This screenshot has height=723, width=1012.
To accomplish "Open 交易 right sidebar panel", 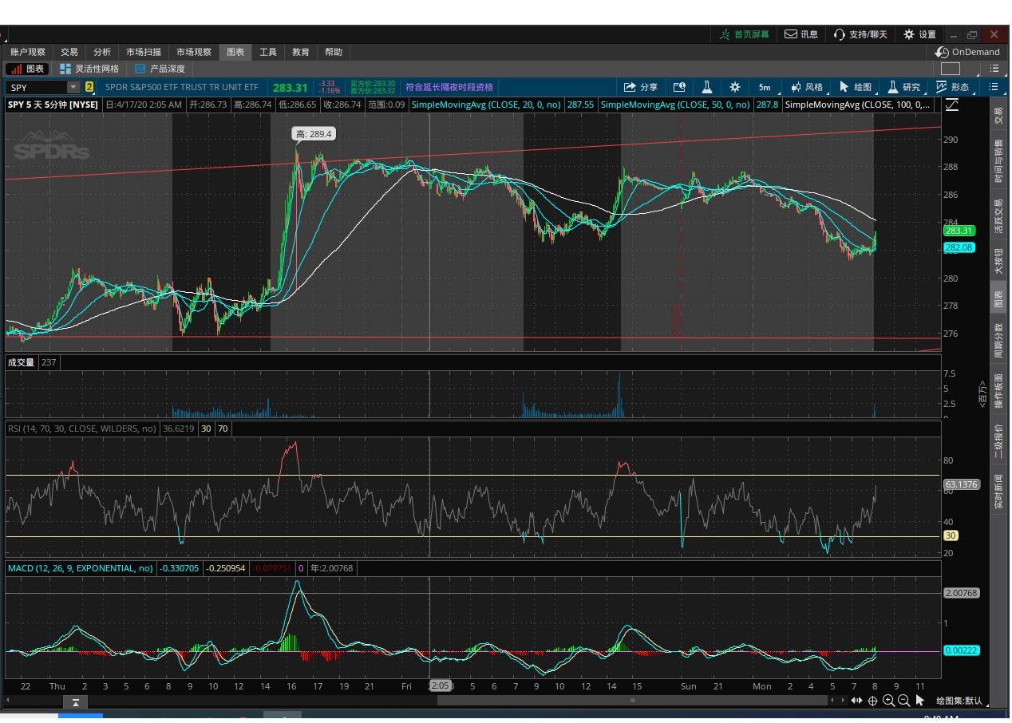I will click(998, 117).
